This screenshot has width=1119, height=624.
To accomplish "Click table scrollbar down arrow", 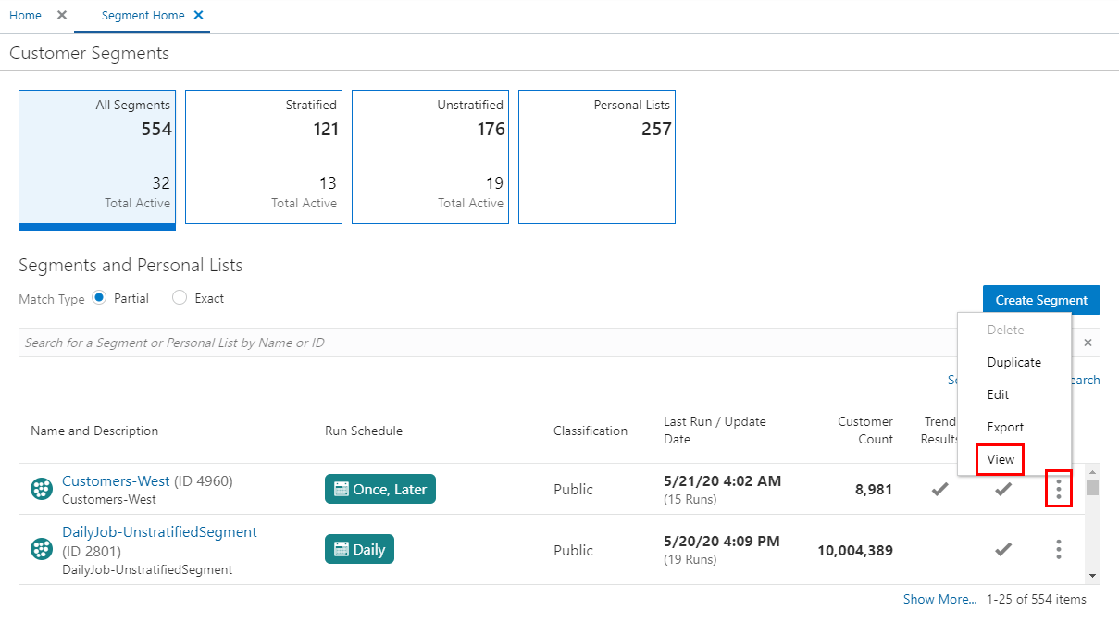I will [1093, 576].
